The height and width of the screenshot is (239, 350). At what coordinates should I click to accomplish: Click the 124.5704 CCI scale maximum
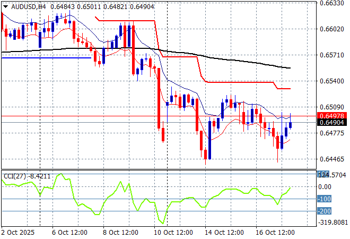[x=331, y=175]
